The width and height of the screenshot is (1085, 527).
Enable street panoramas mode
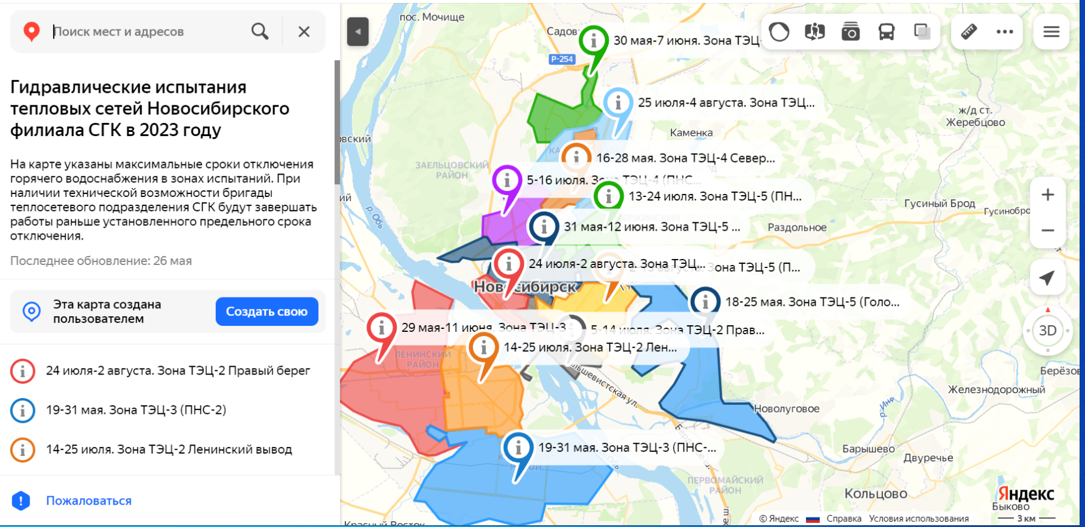click(814, 31)
